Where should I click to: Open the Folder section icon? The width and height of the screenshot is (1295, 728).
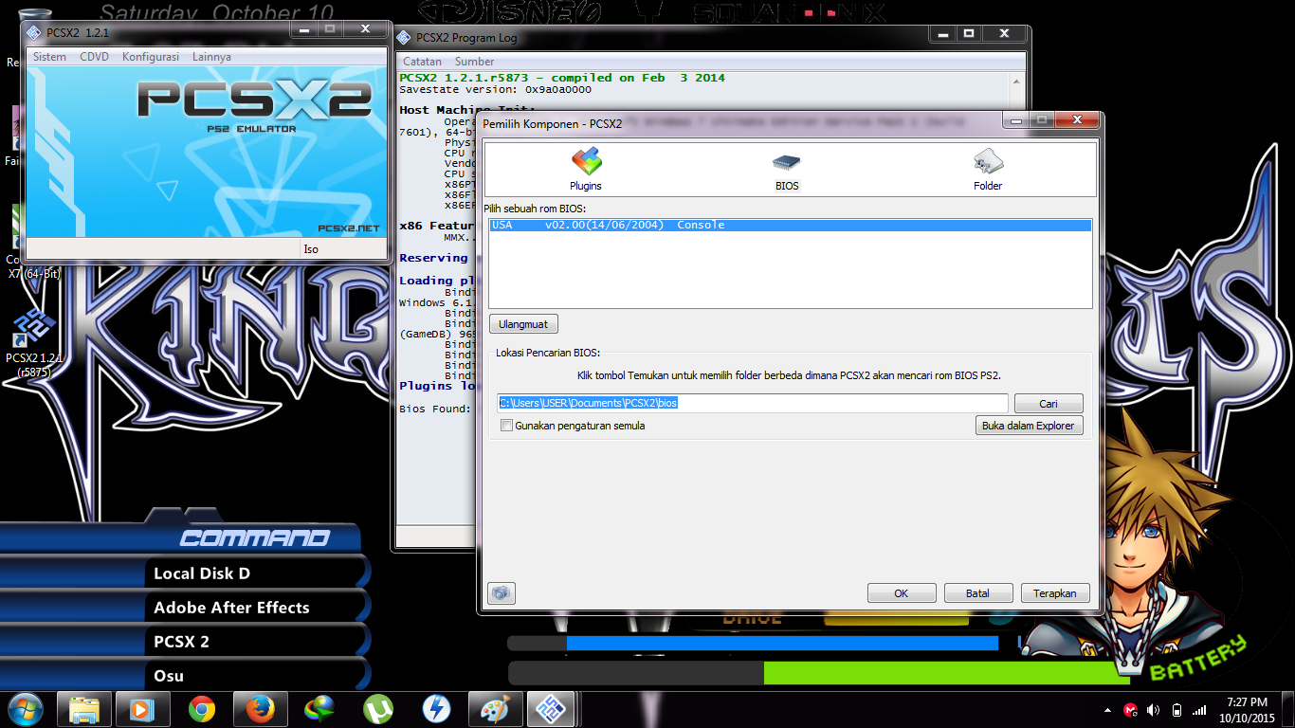[x=988, y=161]
